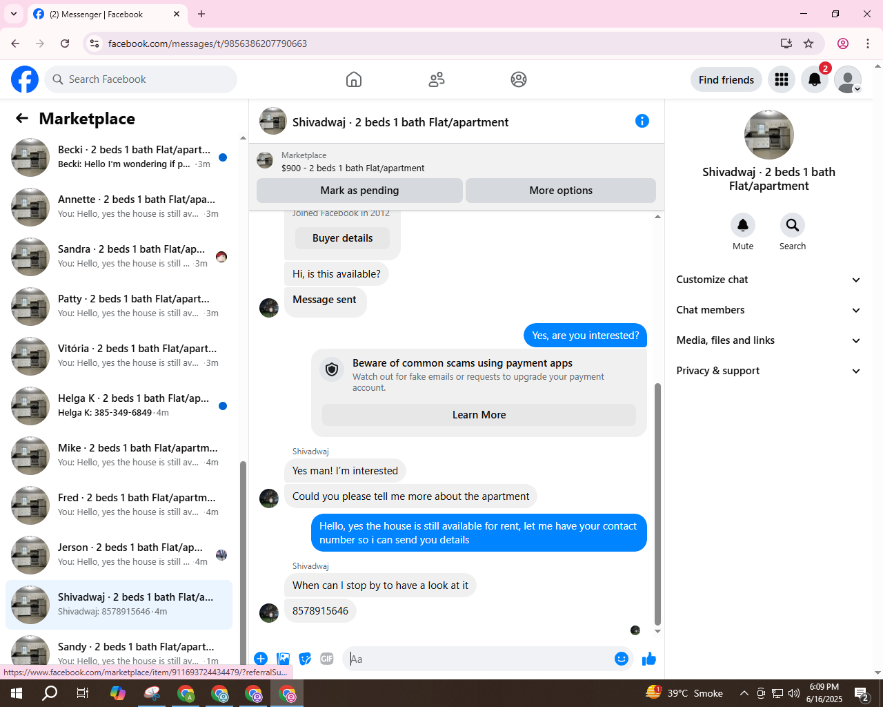The height and width of the screenshot is (707, 883).
Task: Expand Chat members section
Action: point(768,310)
